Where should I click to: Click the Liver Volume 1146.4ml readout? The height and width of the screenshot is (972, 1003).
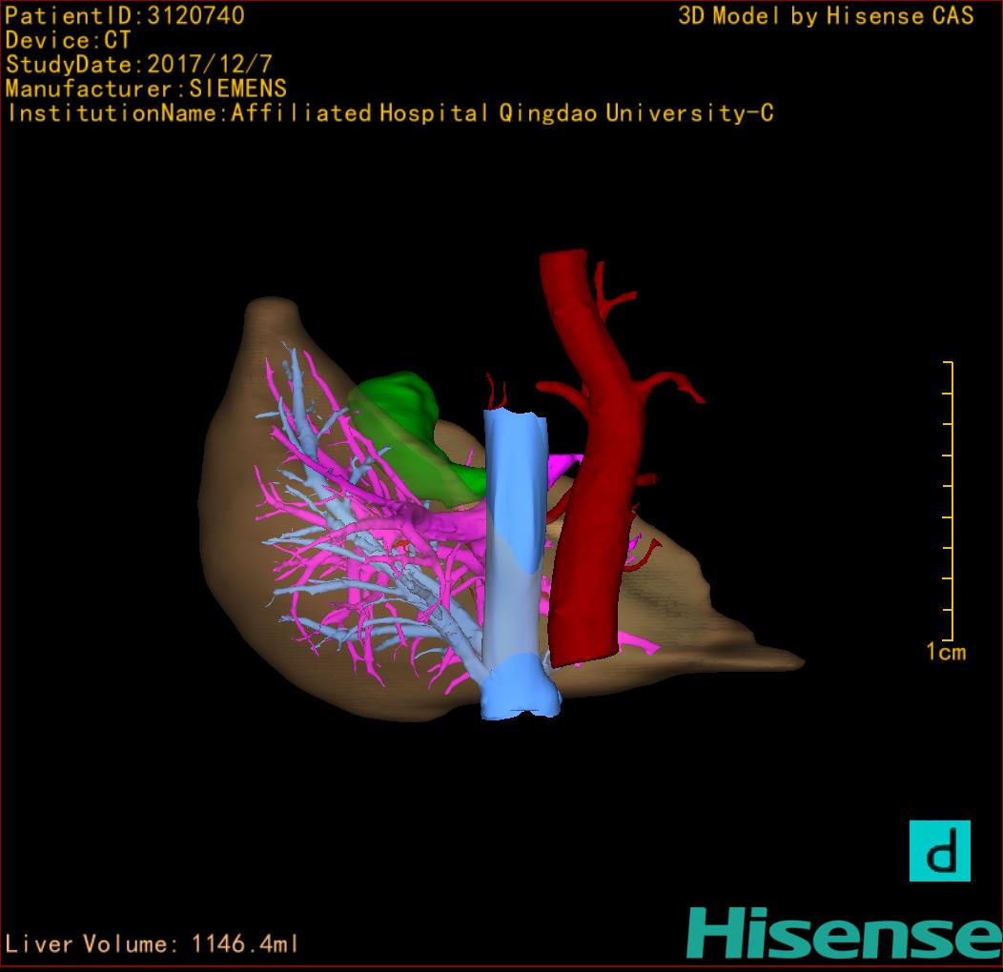tap(153, 944)
